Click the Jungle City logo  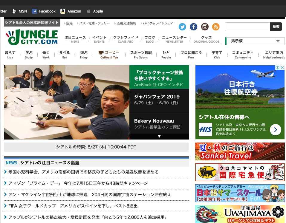32,37
